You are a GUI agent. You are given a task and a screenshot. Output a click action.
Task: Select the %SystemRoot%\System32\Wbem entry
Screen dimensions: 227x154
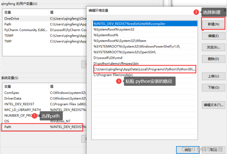coord(145,41)
